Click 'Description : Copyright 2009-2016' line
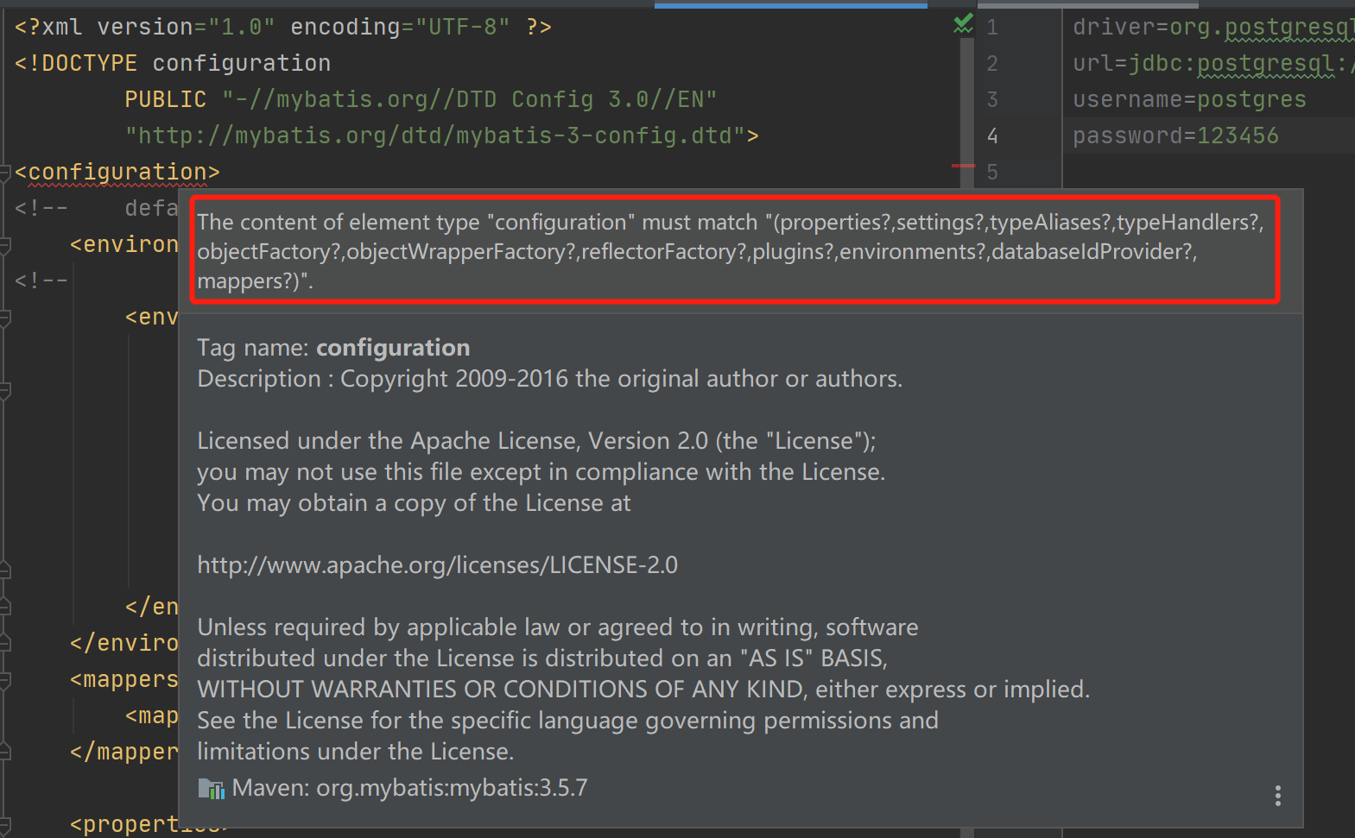The width and height of the screenshot is (1355, 838). 549,379
